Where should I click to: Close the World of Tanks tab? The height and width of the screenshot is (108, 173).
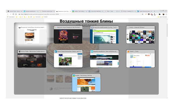click(22, 11)
